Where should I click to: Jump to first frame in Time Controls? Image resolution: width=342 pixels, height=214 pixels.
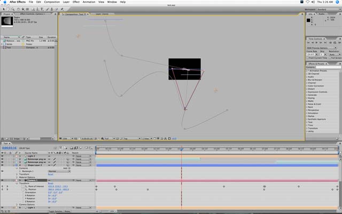tap(308, 43)
